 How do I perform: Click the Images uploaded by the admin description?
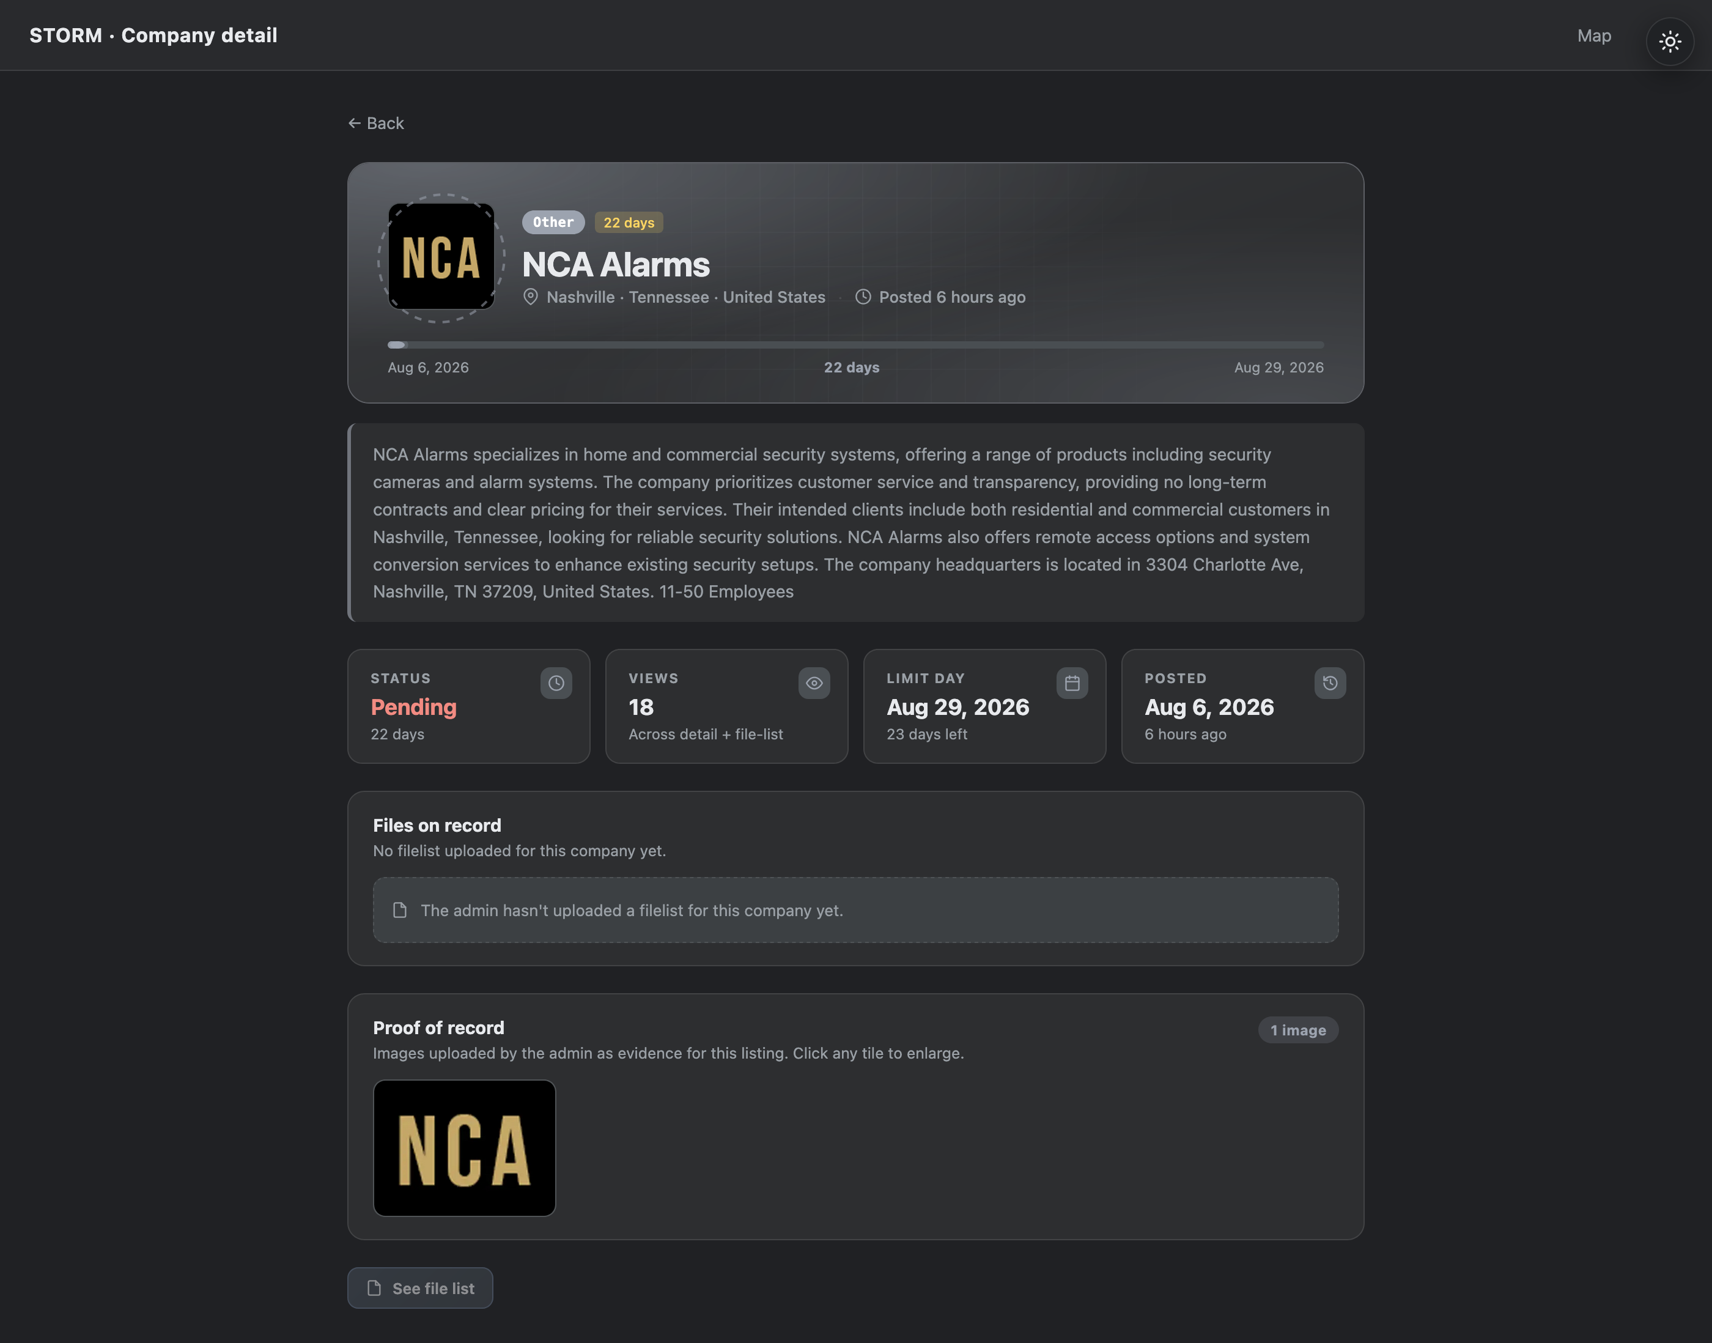(667, 1053)
